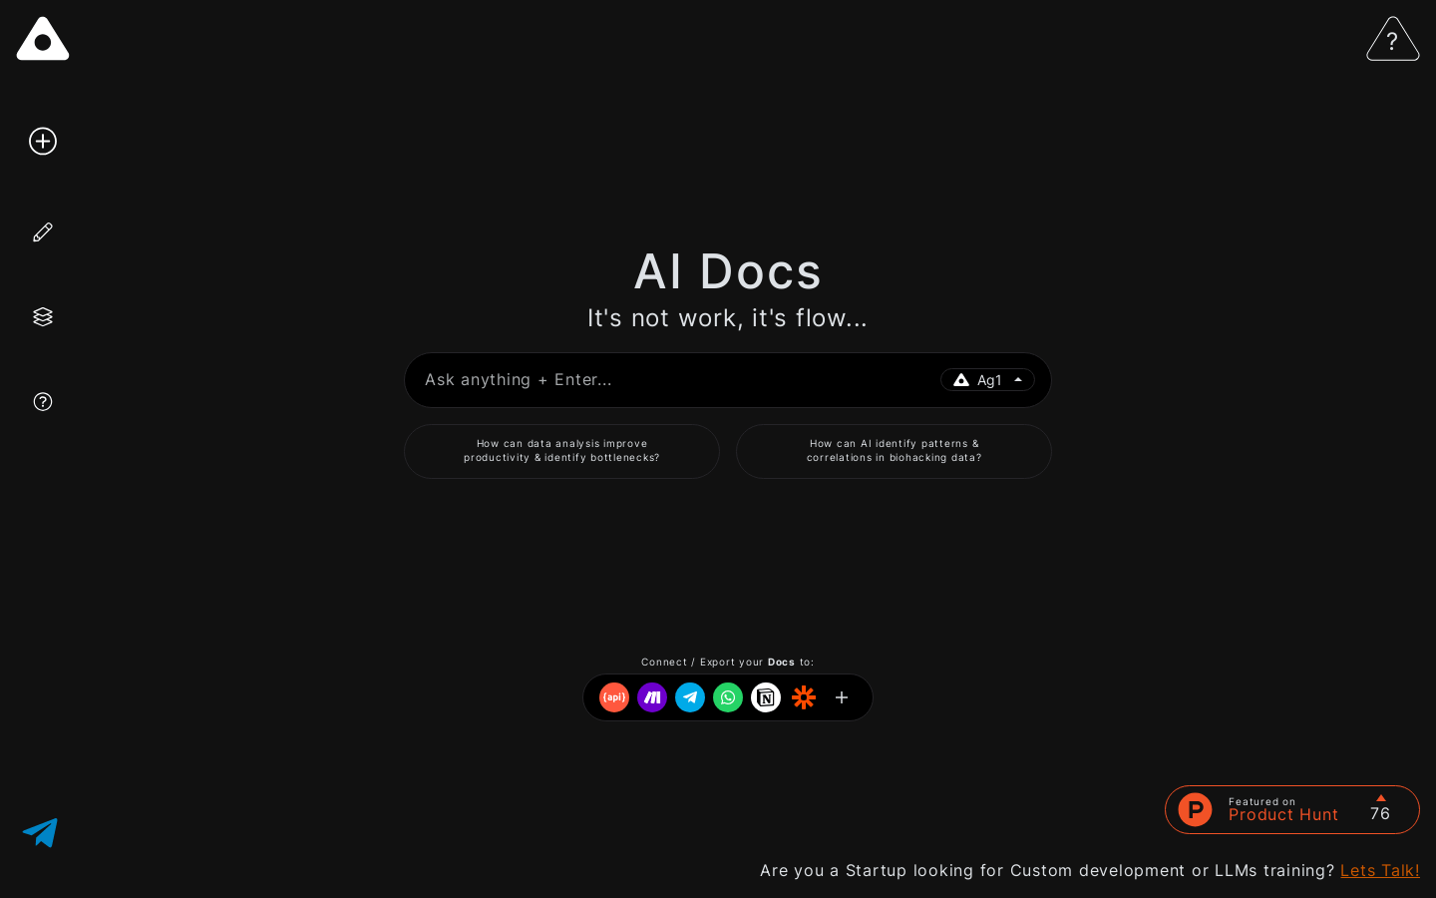Screen dimensions: 1436x898
Task: Click the Telegram icon at bottom left
Action: tap(40, 833)
